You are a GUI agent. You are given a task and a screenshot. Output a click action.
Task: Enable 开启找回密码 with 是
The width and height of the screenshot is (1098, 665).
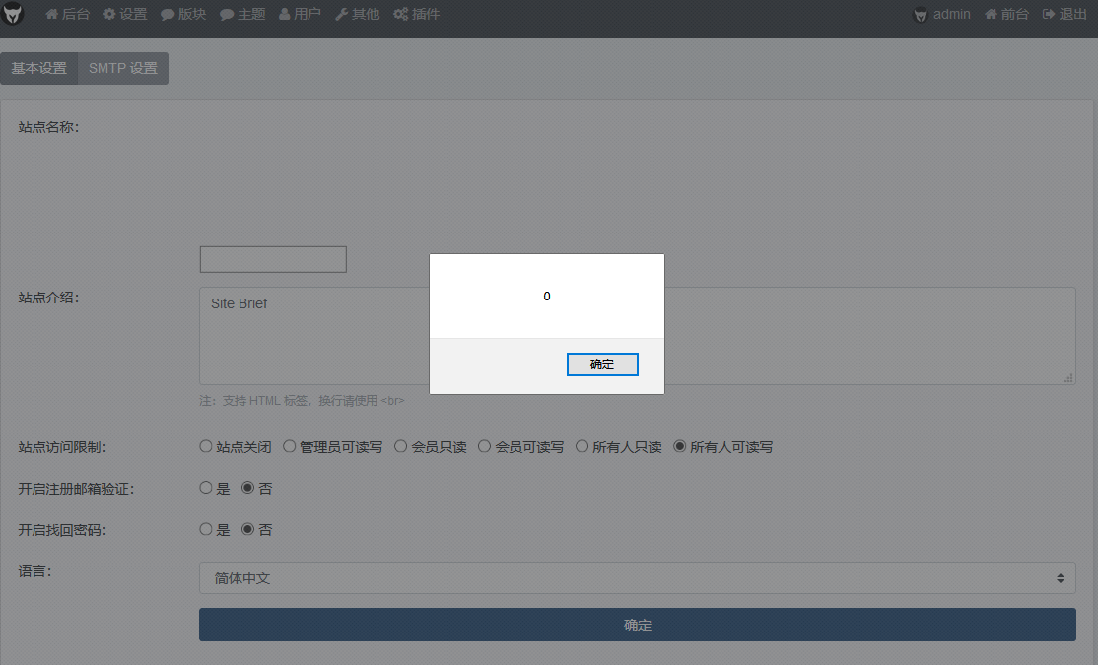(x=205, y=529)
